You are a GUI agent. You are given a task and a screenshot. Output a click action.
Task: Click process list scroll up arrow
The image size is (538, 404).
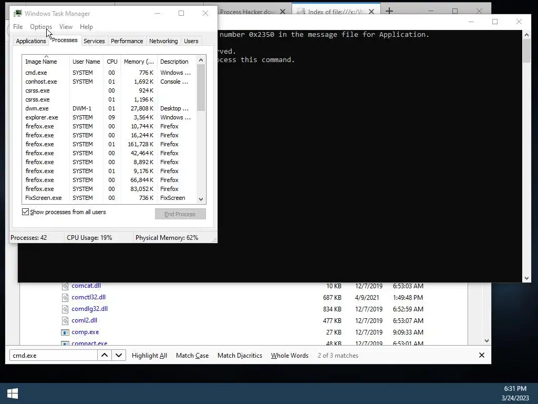[x=201, y=60]
